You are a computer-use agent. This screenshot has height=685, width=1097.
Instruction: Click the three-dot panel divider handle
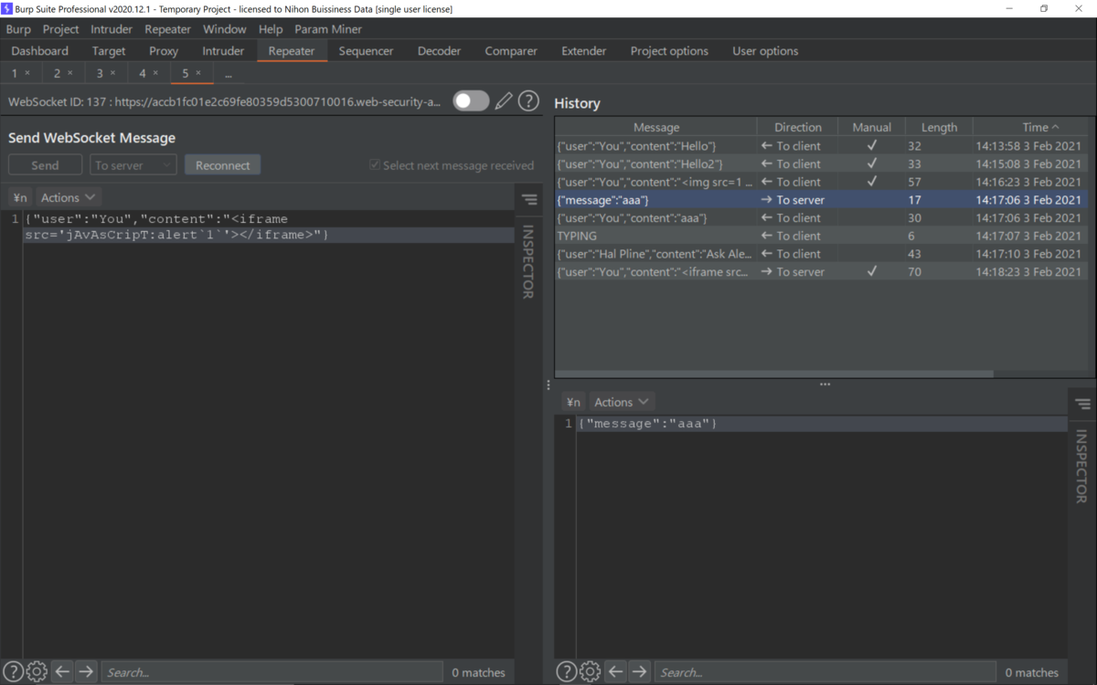coord(825,385)
